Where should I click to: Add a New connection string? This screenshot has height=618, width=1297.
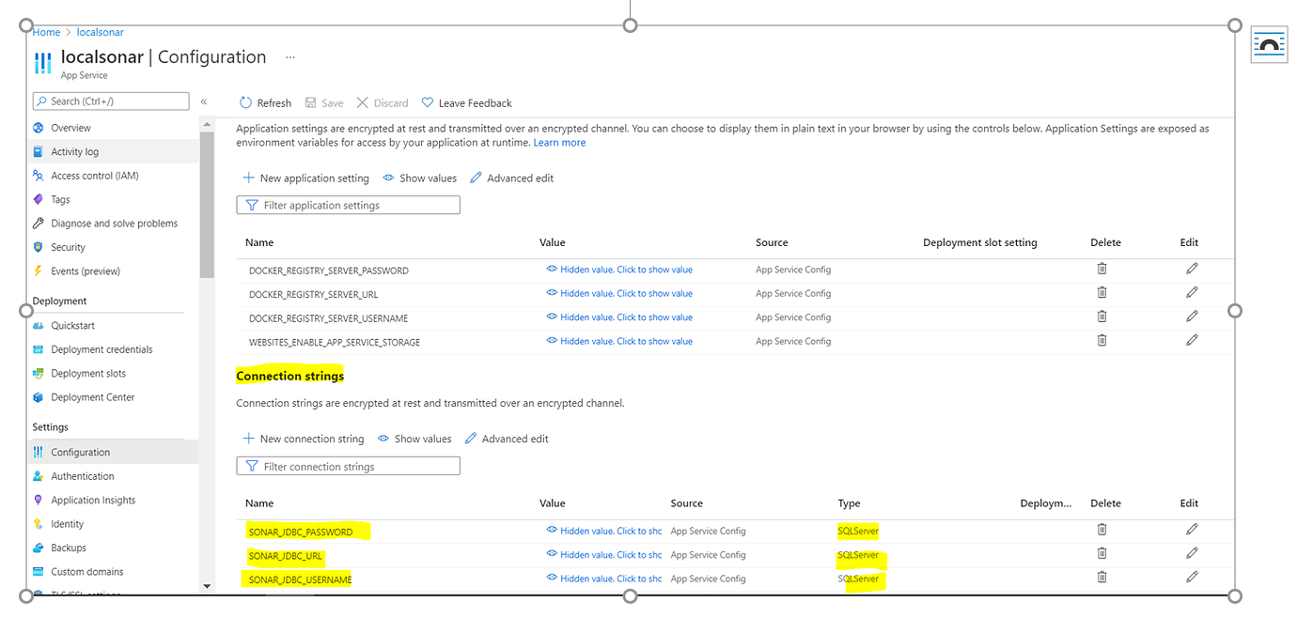(x=304, y=439)
